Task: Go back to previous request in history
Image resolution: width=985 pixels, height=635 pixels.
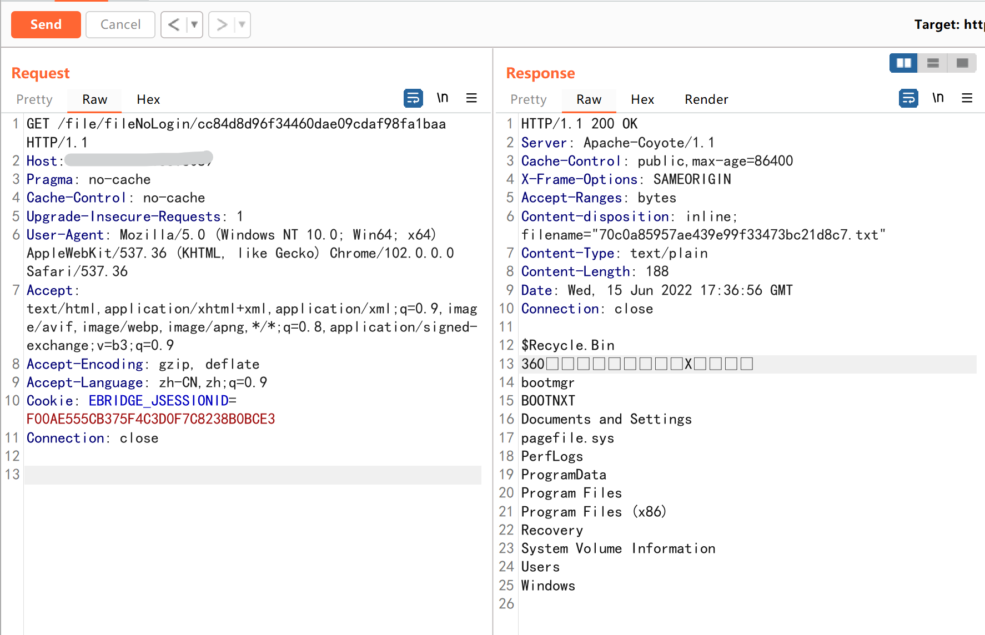Action: tap(174, 24)
